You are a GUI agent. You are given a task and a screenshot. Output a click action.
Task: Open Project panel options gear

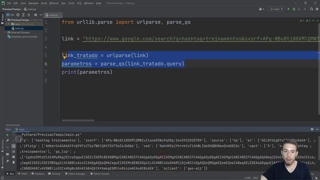point(35,15)
